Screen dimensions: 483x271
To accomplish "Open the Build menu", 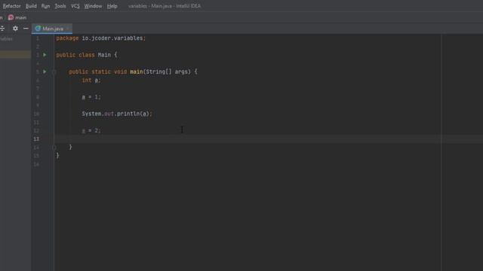I will coord(31,6).
